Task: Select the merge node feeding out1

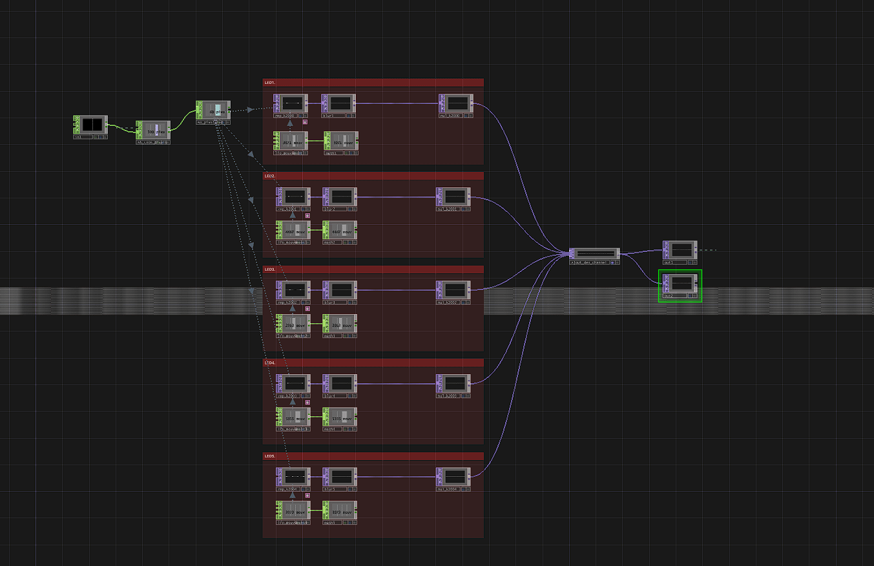Action: [x=594, y=253]
